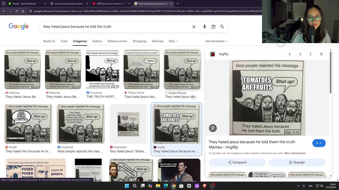Image resolution: width=339 pixels, height=190 pixels.
Task: Open the first Kapwing meme thumbnail
Action: point(23,69)
